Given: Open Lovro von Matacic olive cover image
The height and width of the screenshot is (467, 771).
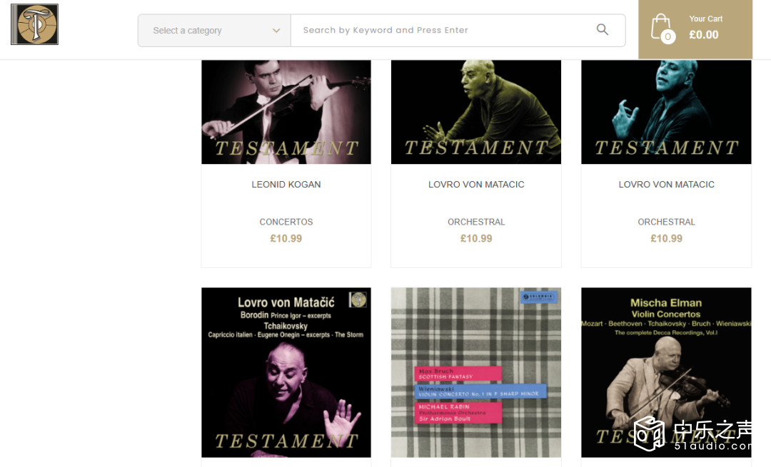Looking at the screenshot, I should pos(476,112).
